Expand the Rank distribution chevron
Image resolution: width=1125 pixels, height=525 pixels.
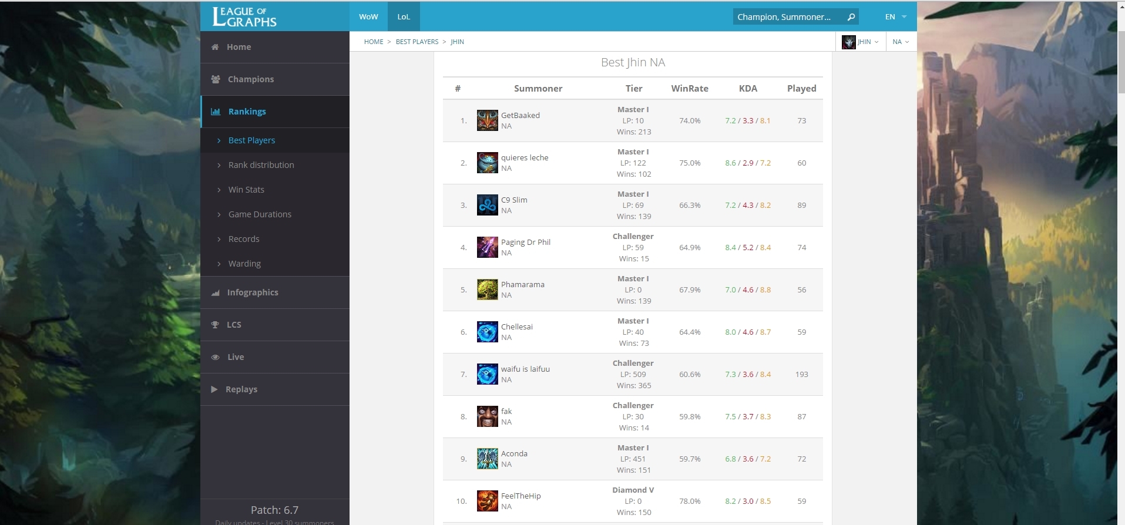pyautogui.click(x=219, y=165)
